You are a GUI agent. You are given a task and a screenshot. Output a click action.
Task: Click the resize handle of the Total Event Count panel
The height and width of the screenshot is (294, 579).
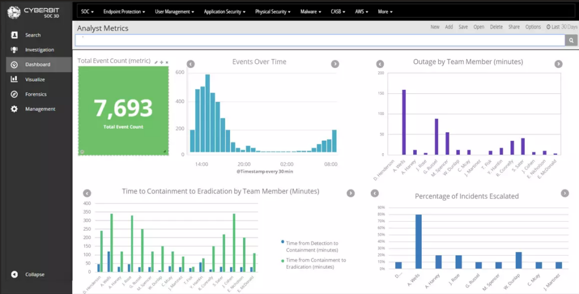click(165, 152)
